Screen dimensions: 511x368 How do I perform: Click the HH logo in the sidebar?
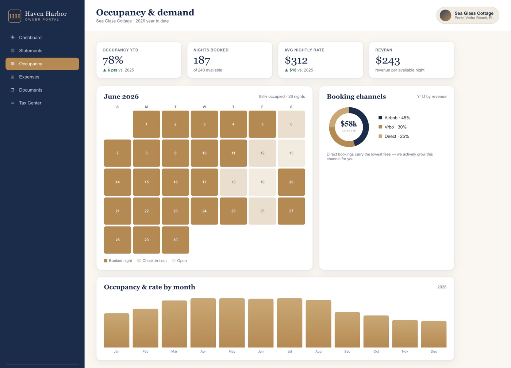15,16
